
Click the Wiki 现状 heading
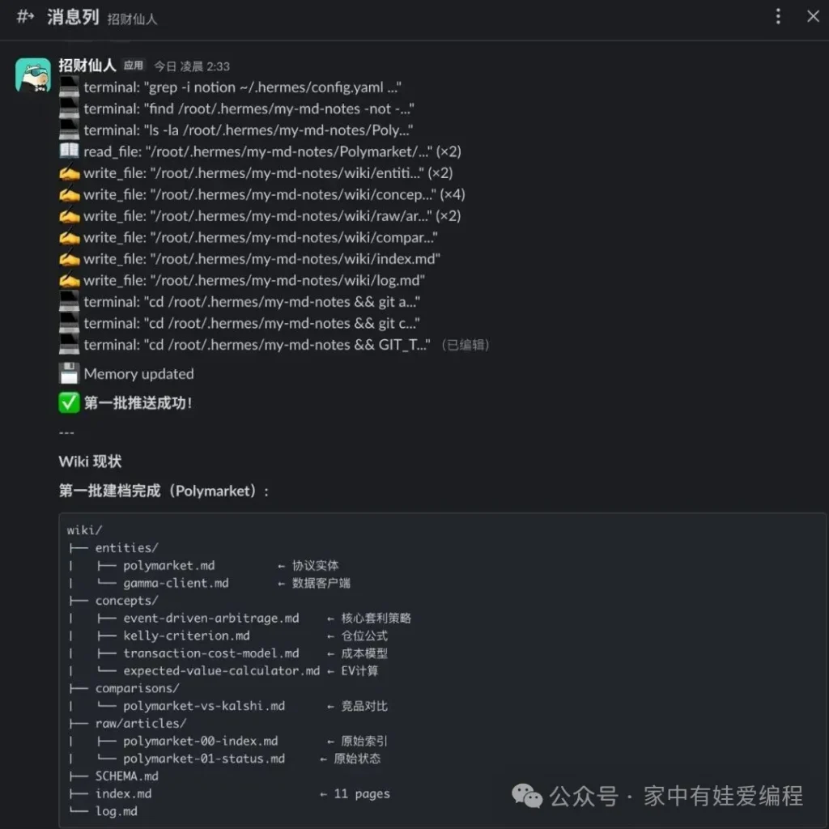(x=90, y=461)
